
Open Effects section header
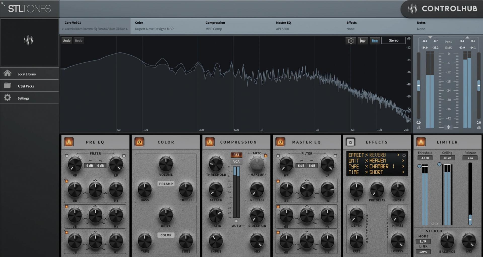tap(351, 23)
